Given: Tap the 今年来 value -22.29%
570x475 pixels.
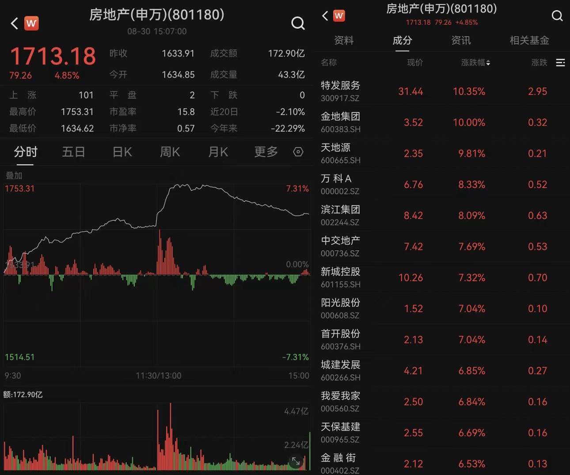Looking at the screenshot, I should (288, 128).
